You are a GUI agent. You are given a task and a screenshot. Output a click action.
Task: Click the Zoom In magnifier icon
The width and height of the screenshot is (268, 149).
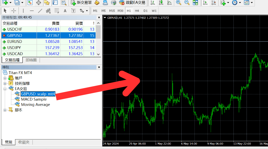(179, 3)
